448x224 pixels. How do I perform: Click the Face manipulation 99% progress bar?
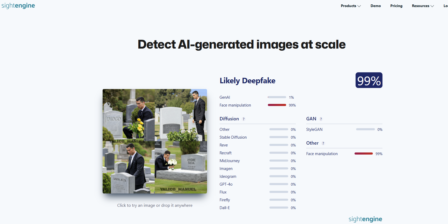[x=277, y=105]
